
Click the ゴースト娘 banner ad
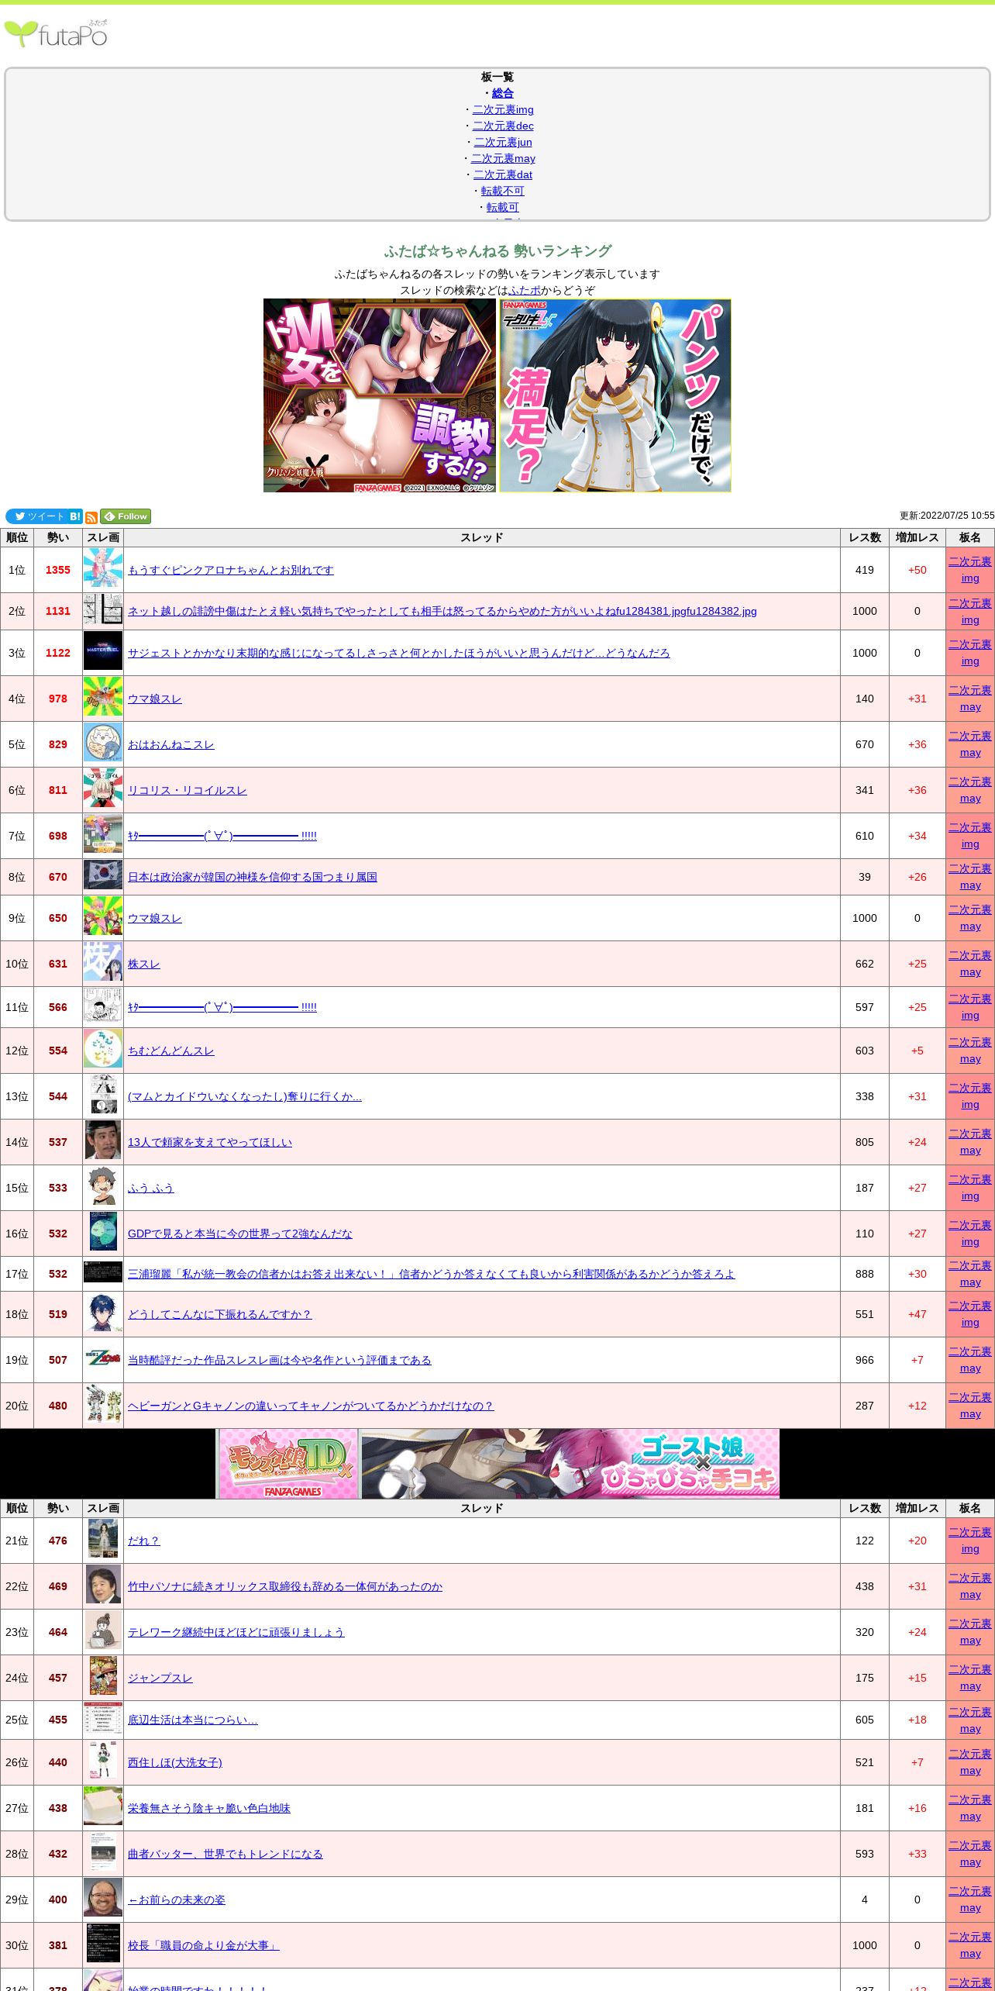(x=570, y=1464)
